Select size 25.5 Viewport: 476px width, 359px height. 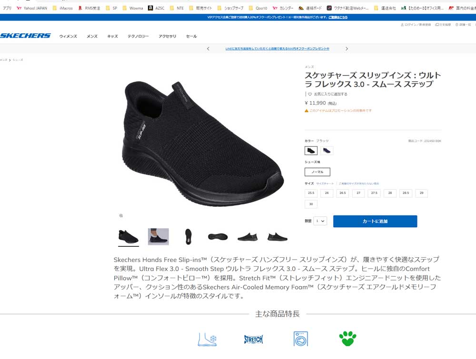pyautogui.click(x=311, y=193)
